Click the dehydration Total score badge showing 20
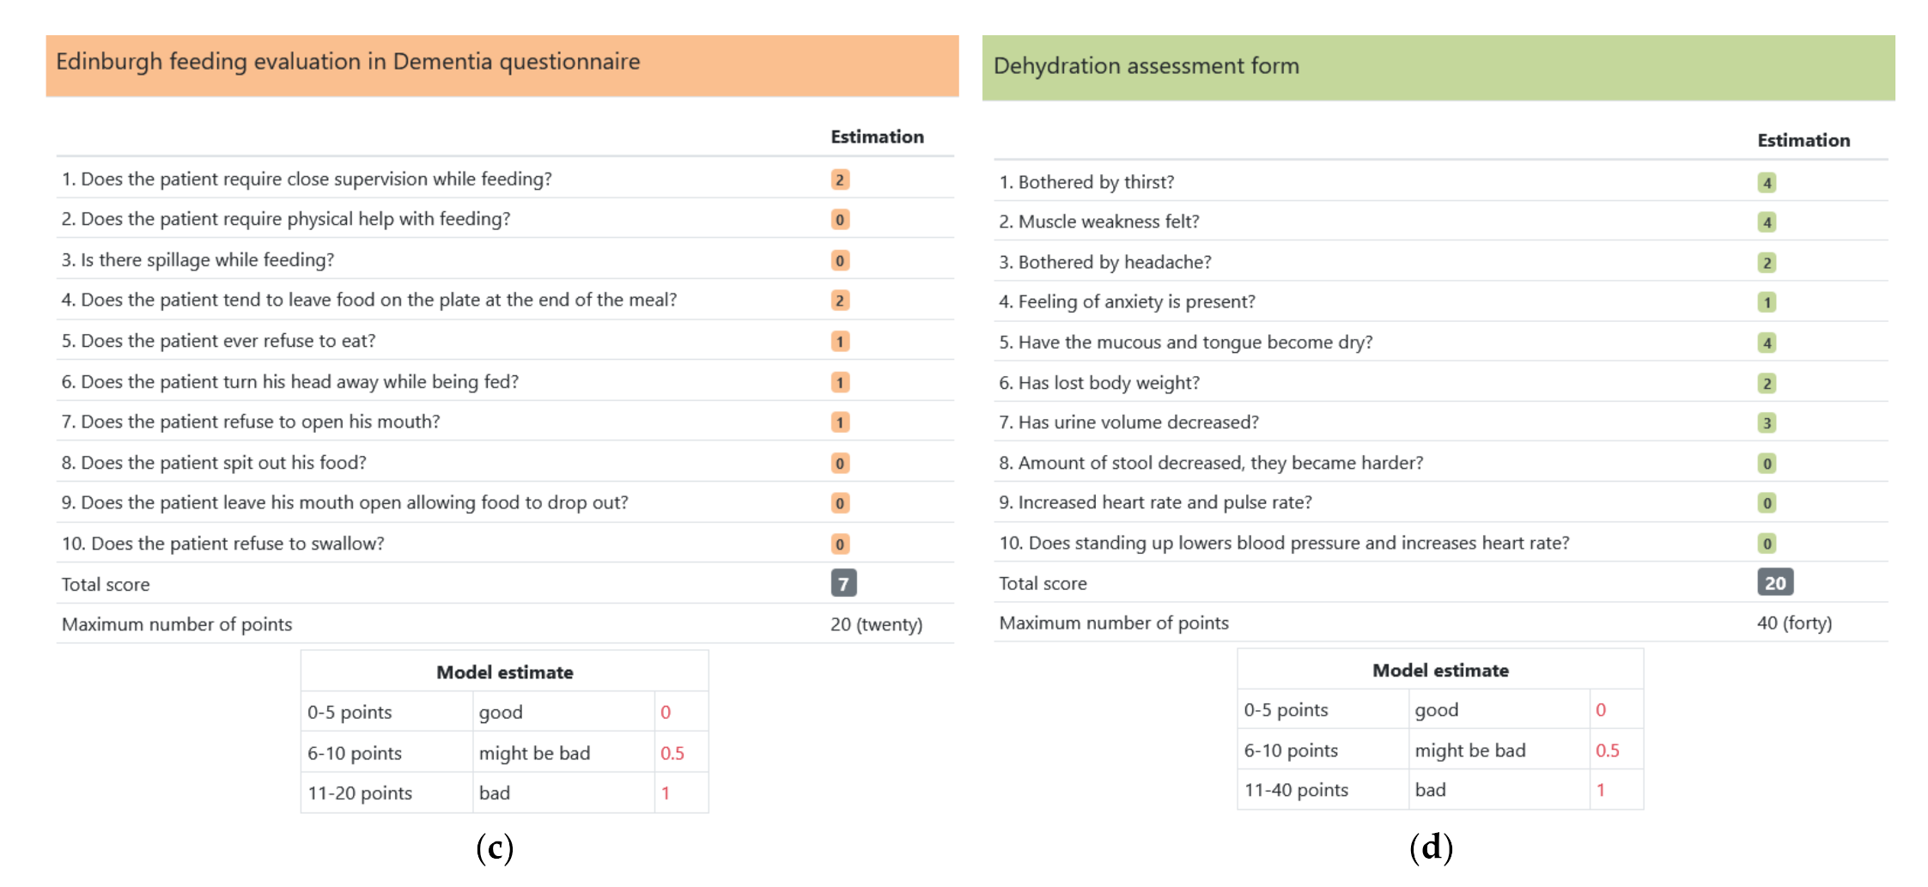This screenshot has height=887, width=1928. pos(1774,583)
